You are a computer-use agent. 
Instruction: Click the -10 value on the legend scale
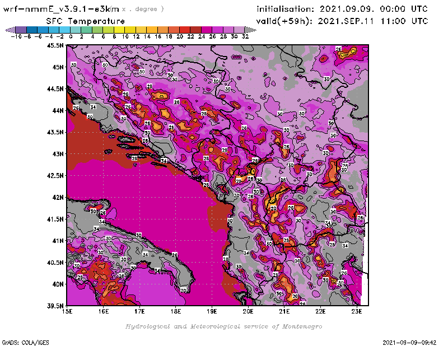(x=16, y=36)
